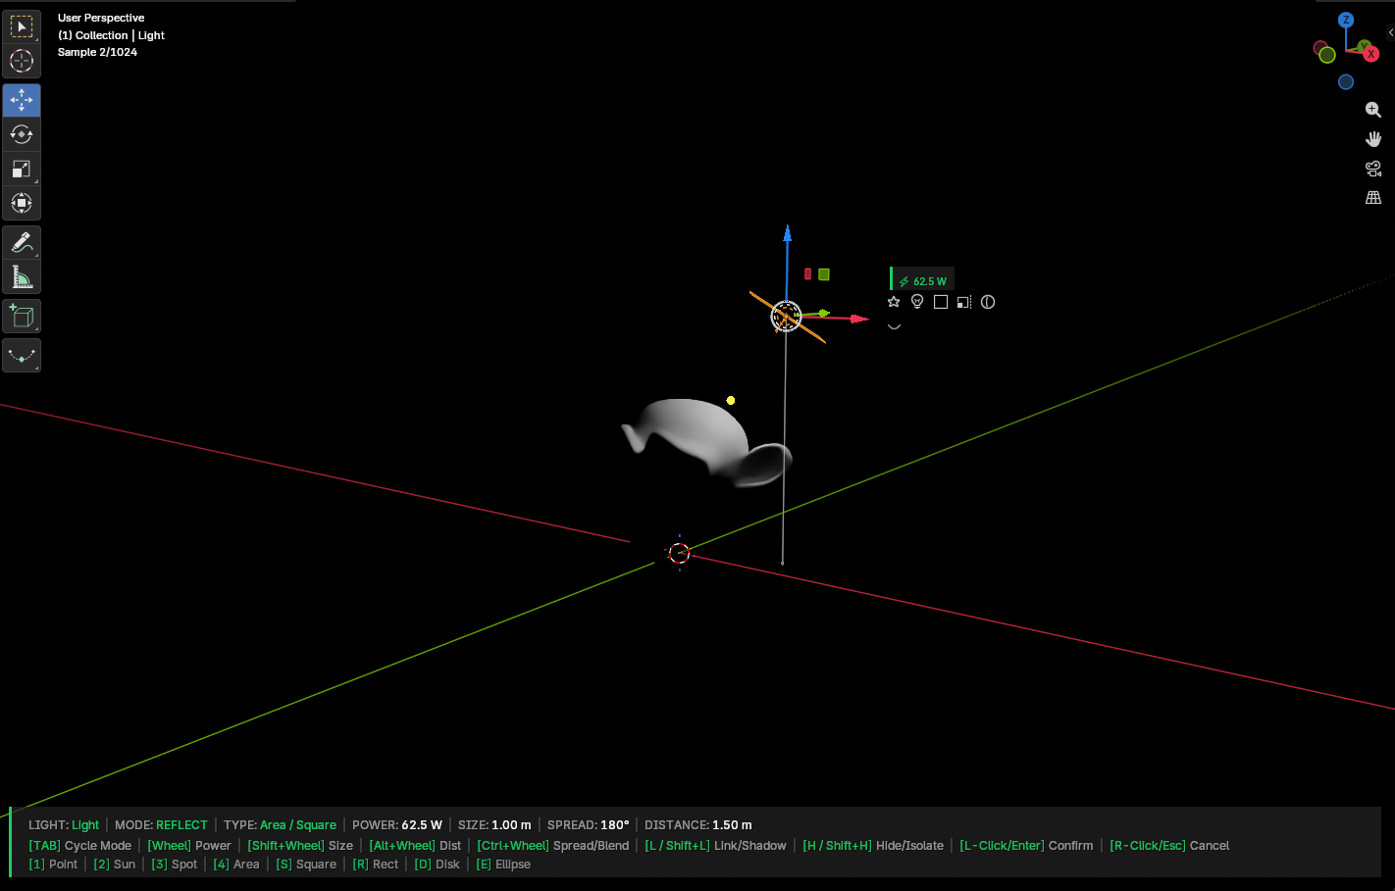Click the green Y-axis move handle
Image resolution: width=1395 pixels, height=891 pixels.
824,314
